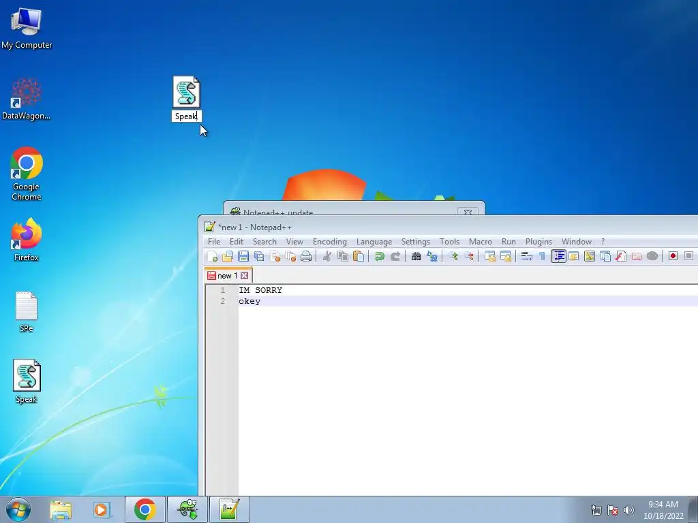Toggle Show All Characters pilcrow icon
This screenshot has width=698, height=523.
coord(542,256)
